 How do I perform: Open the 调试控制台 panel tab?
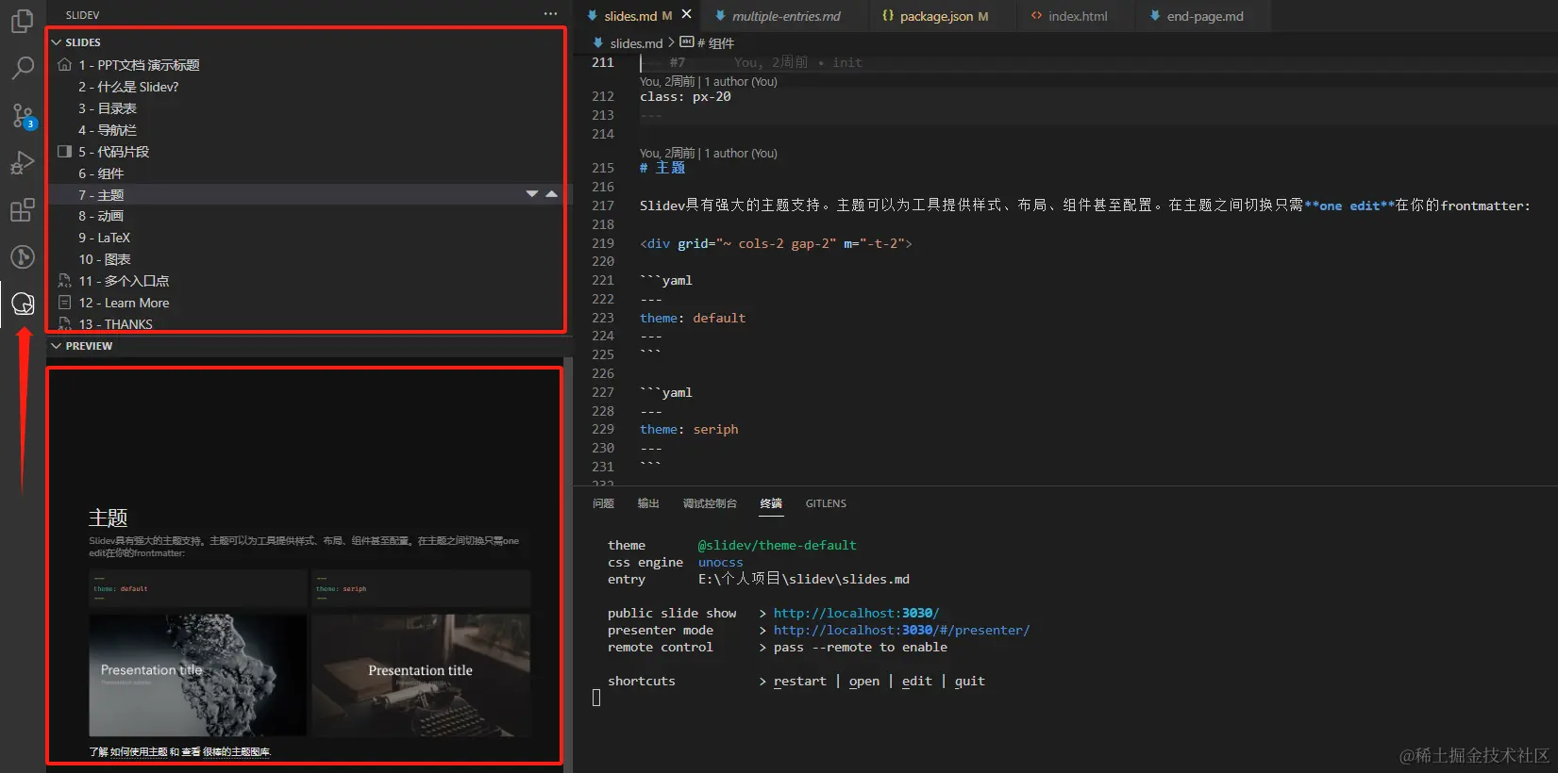pos(710,503)
